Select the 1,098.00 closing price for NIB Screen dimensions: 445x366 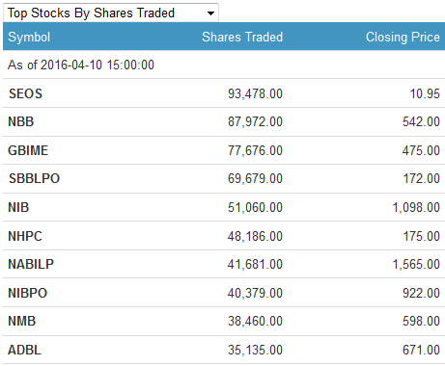(416, 207)
